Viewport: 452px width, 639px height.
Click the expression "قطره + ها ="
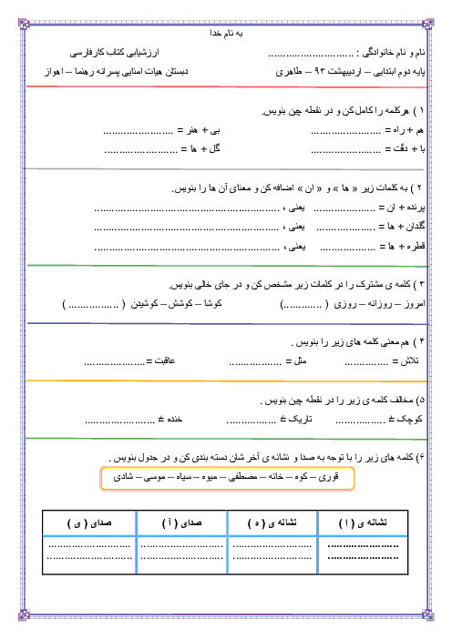402,247
